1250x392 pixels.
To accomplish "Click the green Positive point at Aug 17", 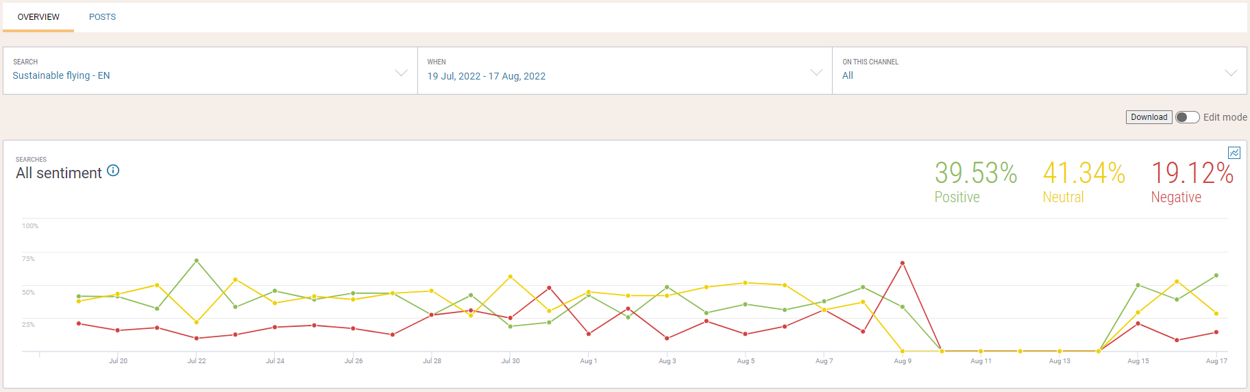I will pyautogui.click(x=1216, y=275).
